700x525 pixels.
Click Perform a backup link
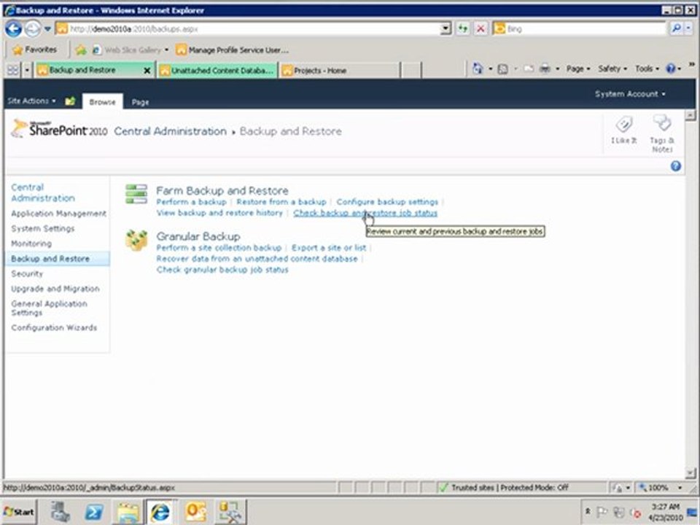(191, 202)
